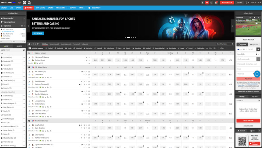Click the globe icon beside ALL 939

(24, 50)
